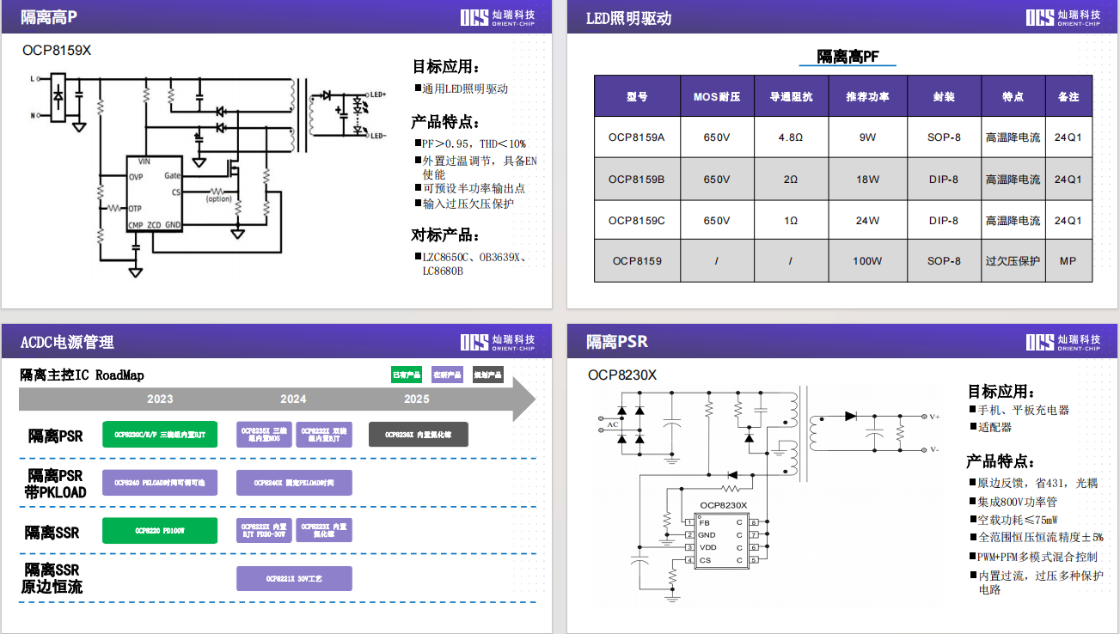Click the Orient-Chip logo on the 隔离高P slide
The width and height of the screenshot is (1120, 634).
pos(498,18)
